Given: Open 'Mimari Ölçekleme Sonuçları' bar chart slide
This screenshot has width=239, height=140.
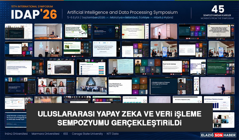Looking at the screenshot, I should pos(219,103).
